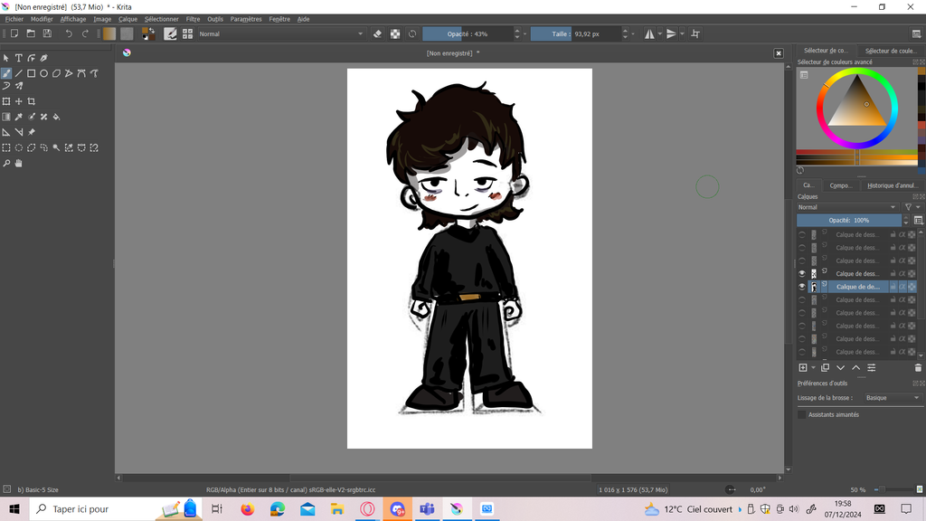The height and width of the screenshot is (521, 926).
Task: Activate the Pan hand tool
Action: tap(18, 164)
